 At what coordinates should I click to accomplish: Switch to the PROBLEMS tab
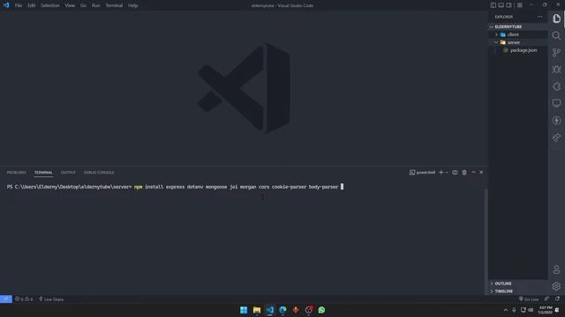pyautogui.click(x=16, y=173)
